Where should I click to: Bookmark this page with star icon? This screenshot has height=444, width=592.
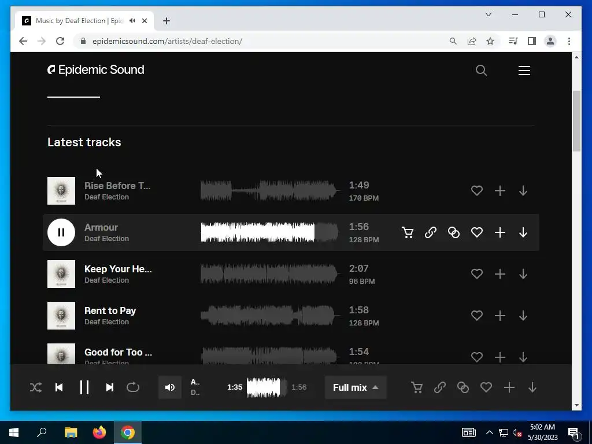pyautogui.click(x=490, y=41)
